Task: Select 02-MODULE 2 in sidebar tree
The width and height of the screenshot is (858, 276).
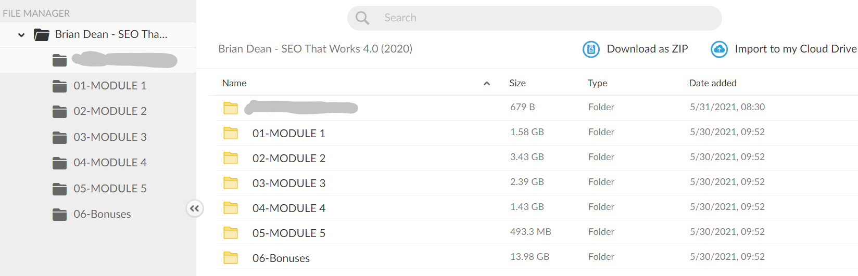Action: [110, 111]
